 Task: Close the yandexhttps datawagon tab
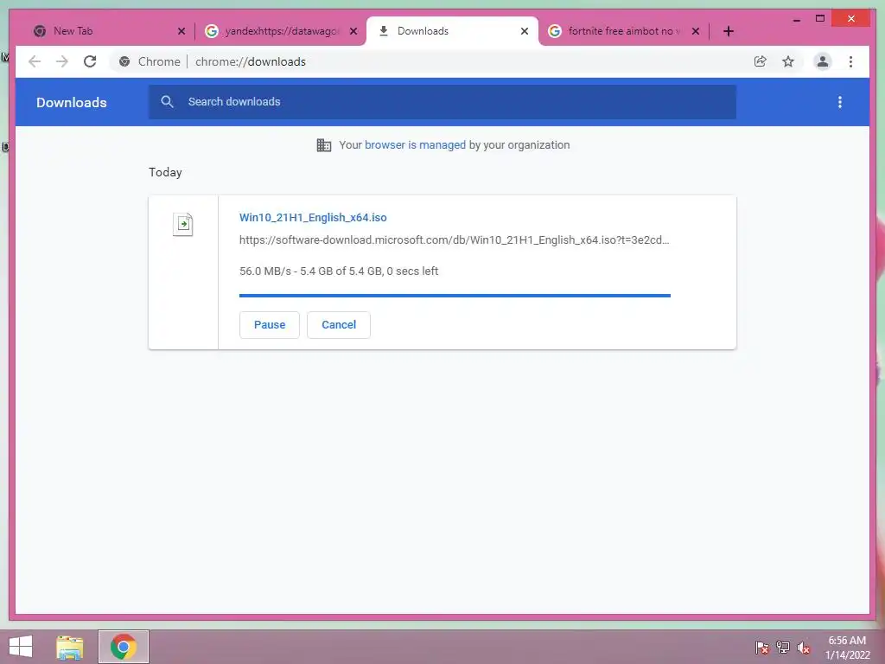click(353, 31)
